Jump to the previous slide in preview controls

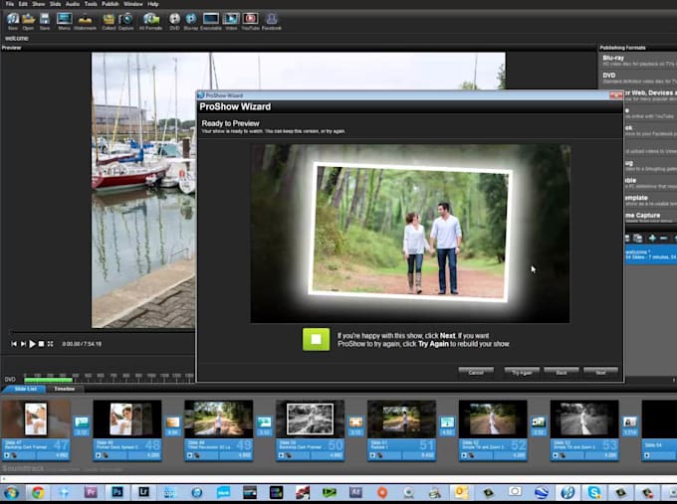14,344
